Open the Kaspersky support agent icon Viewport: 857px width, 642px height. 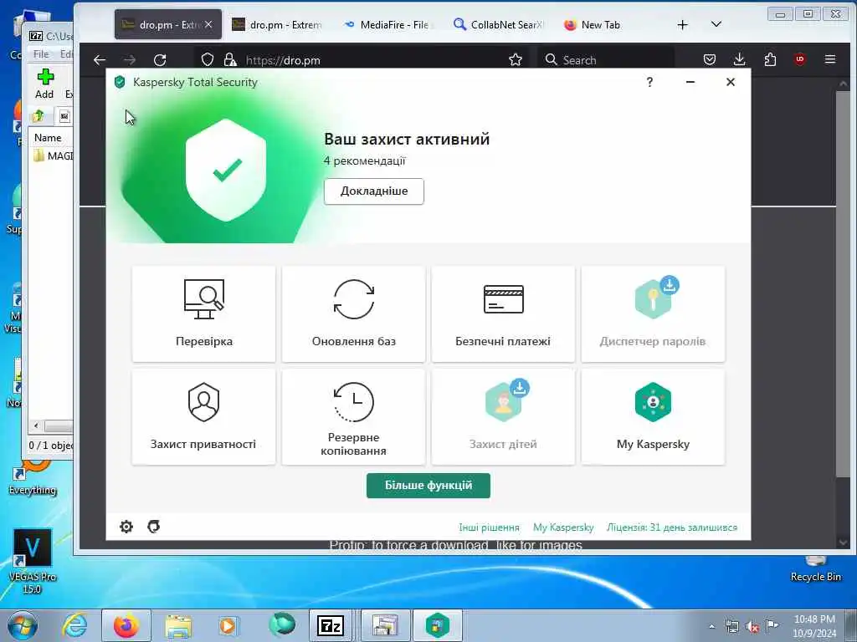click(x=154, y=527)
